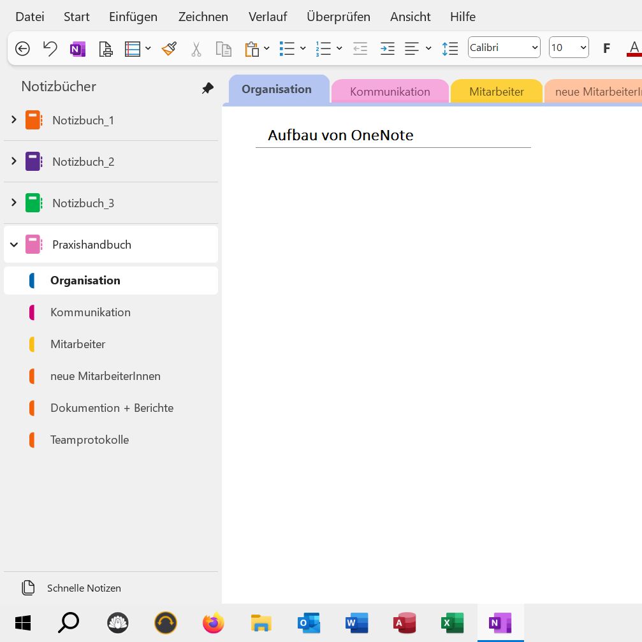Viewport: 642px width, 642px height.
Task: Open the Ansicht ribbon tab
Action: click(x=411, y=17)
